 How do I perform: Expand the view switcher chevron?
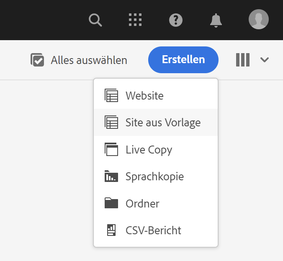click(x=264, y=60)
